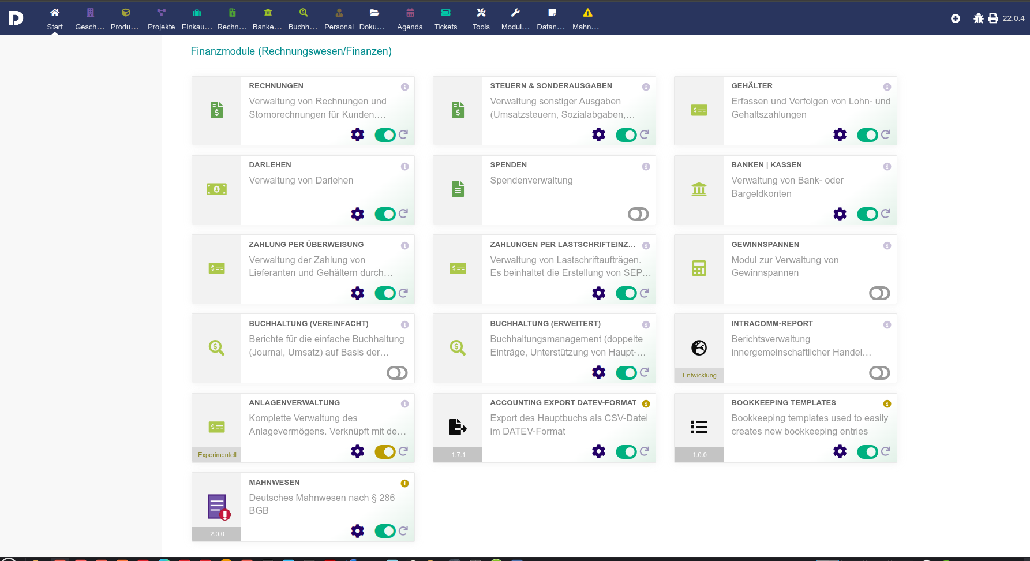Open settings gear for Banken | Kassen
The width and height of the screenshot is (1030, 561).
(840, 214)
